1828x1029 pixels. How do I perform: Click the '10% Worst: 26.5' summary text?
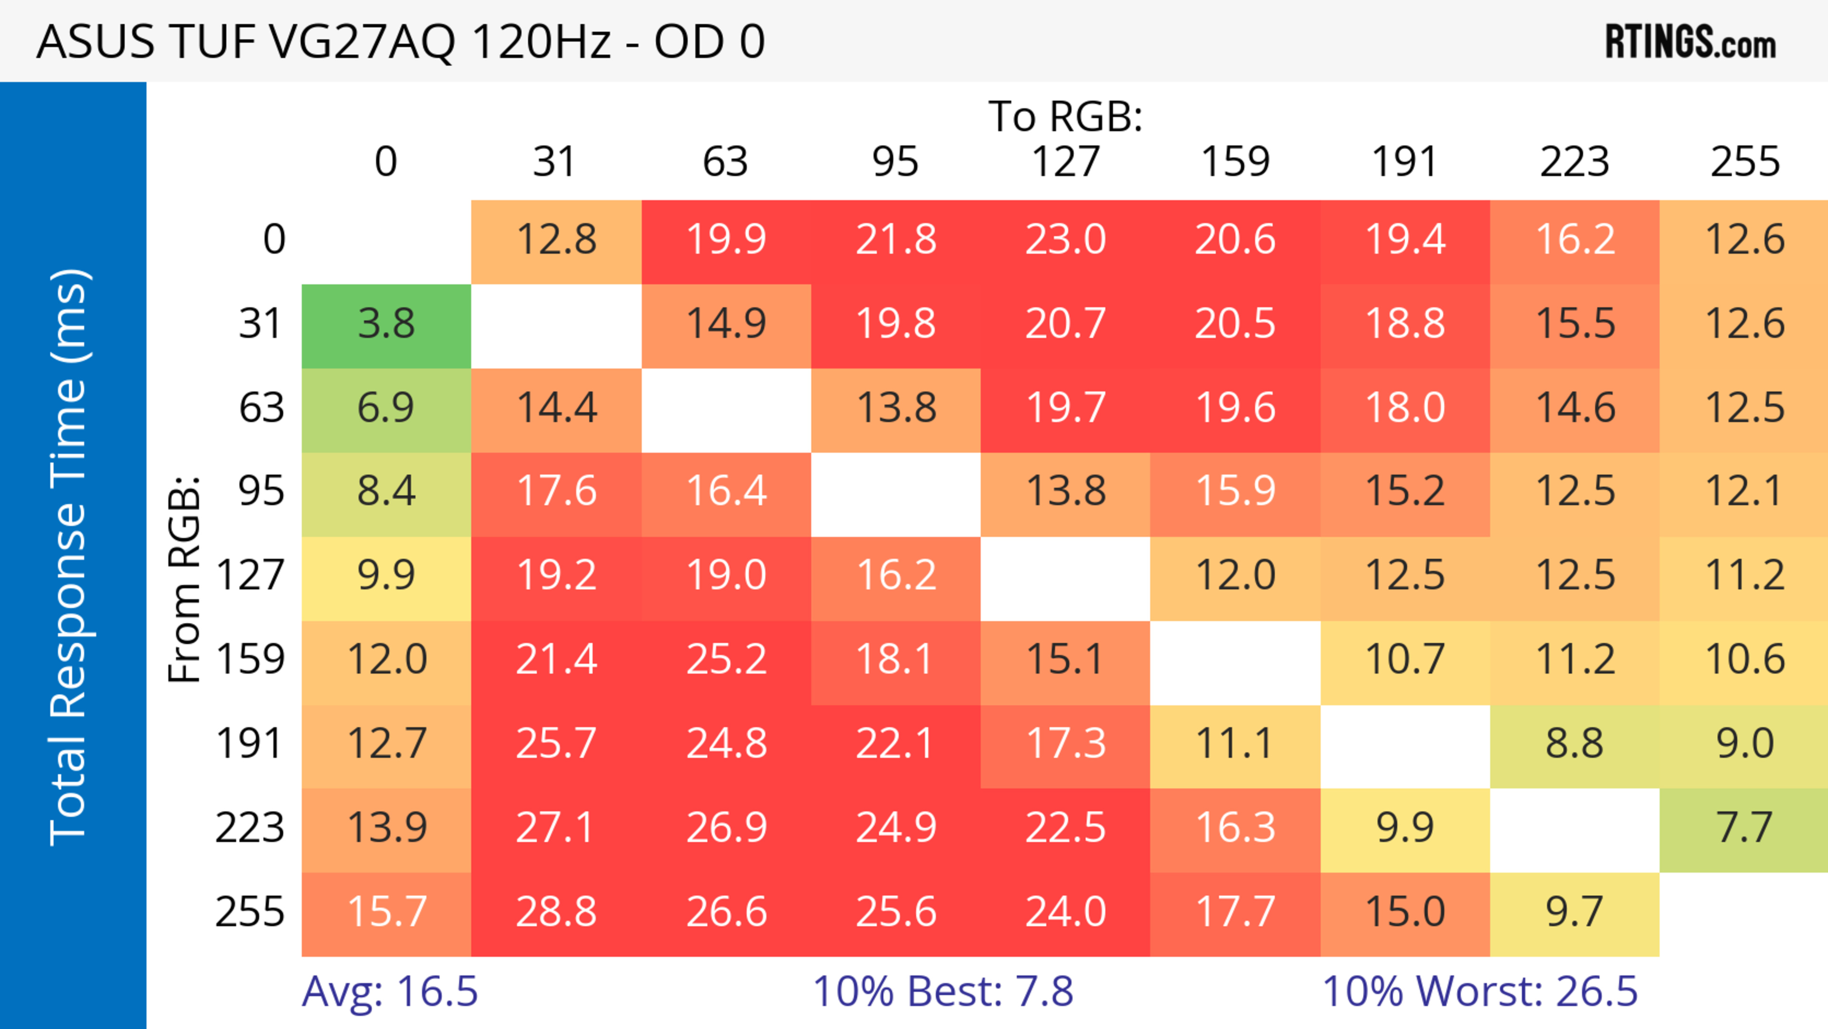(x=1480, y=991)
